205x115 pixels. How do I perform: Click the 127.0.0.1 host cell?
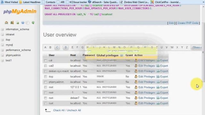76,87
